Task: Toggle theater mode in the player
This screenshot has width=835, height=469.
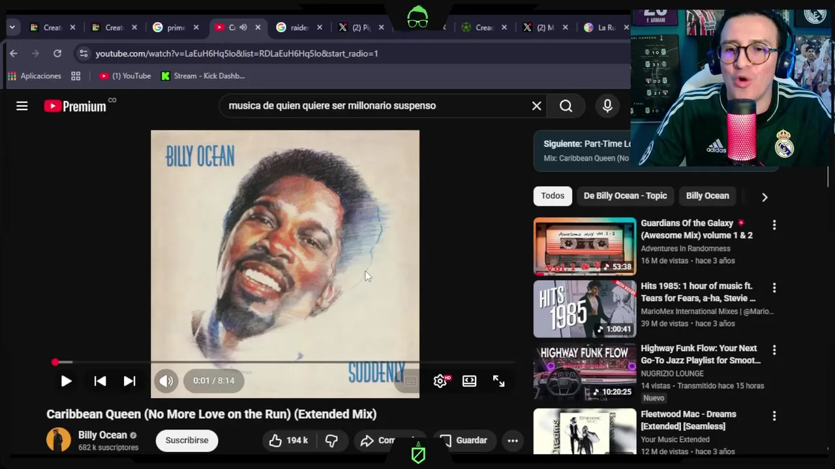Action: point(470,381)
